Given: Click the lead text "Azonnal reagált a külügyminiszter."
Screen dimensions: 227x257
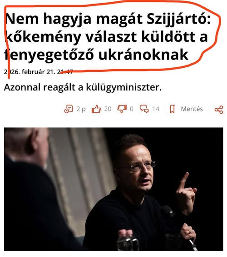Looking at the screenshot, I should [x=83, y=87].
